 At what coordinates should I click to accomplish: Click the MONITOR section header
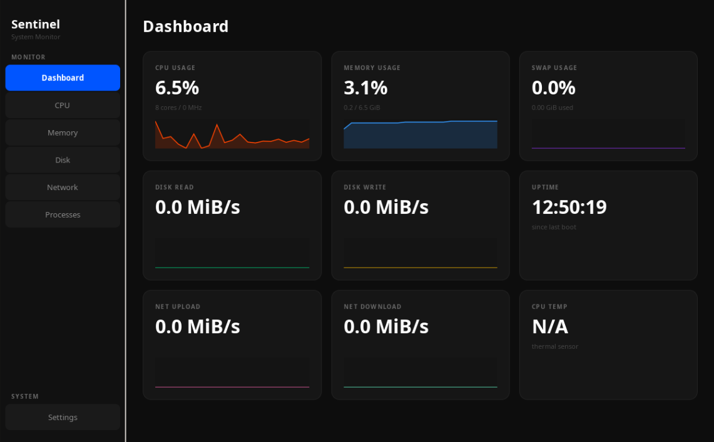click(x=28, y=57)
